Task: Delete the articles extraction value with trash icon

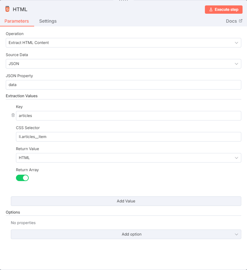Action: 13,115
